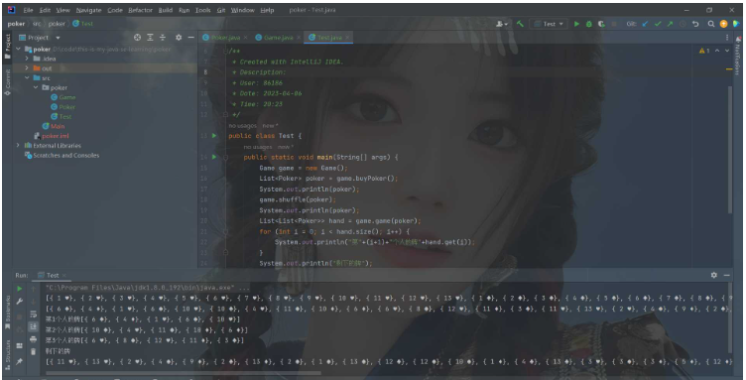The height and width of the screenshot is (380, 746).
Task: Commit changes with the Git green checkmark
Action: coord(658,24)
